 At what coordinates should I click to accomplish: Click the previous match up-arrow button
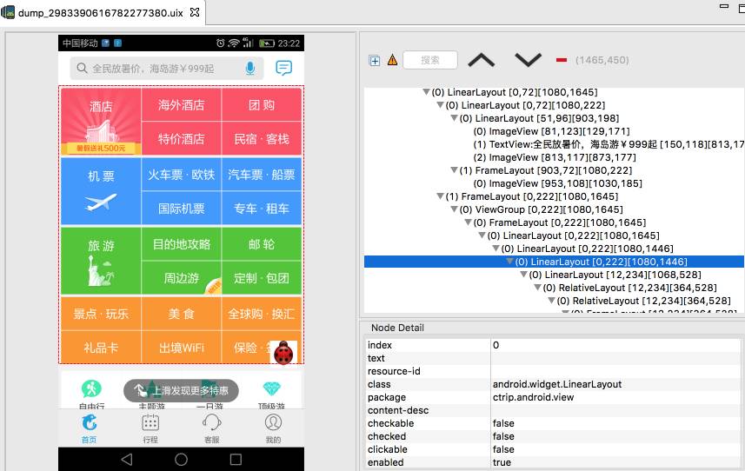(482, 60)
